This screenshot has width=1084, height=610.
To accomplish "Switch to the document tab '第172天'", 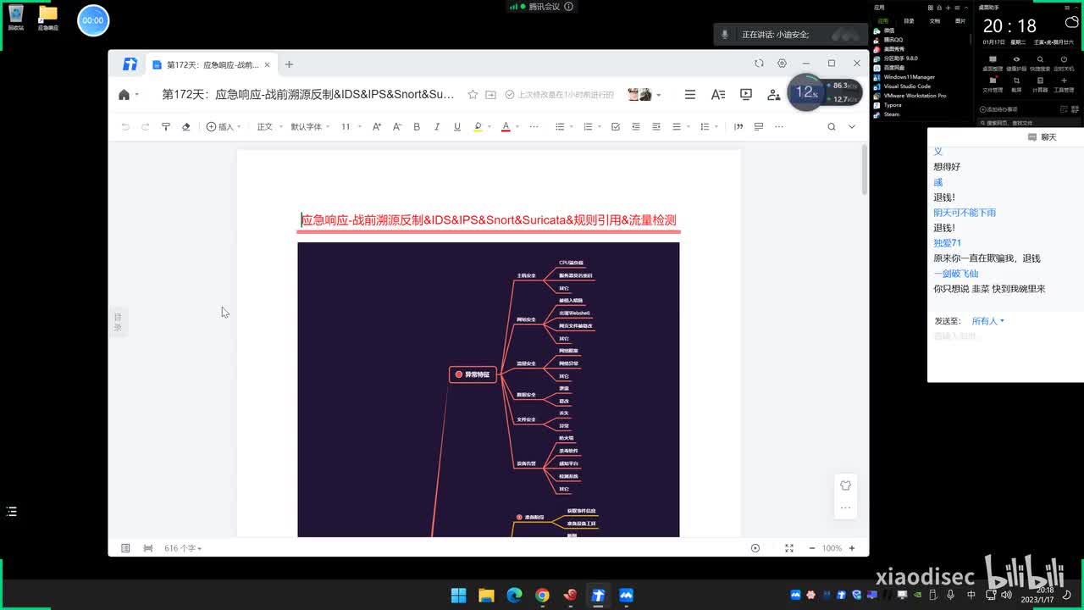I will (x=211, y=64).
